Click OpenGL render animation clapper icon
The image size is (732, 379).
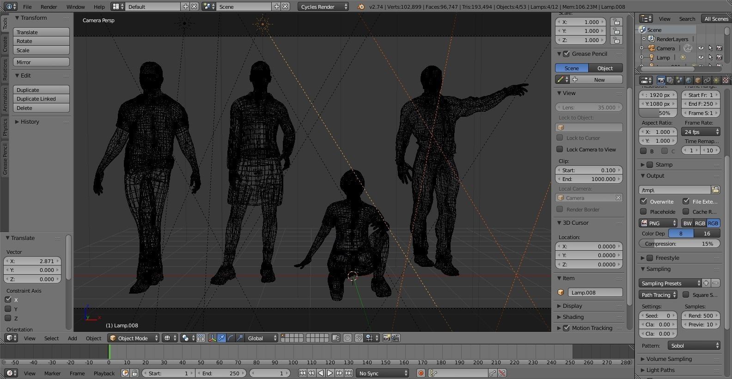coord(396,338)
